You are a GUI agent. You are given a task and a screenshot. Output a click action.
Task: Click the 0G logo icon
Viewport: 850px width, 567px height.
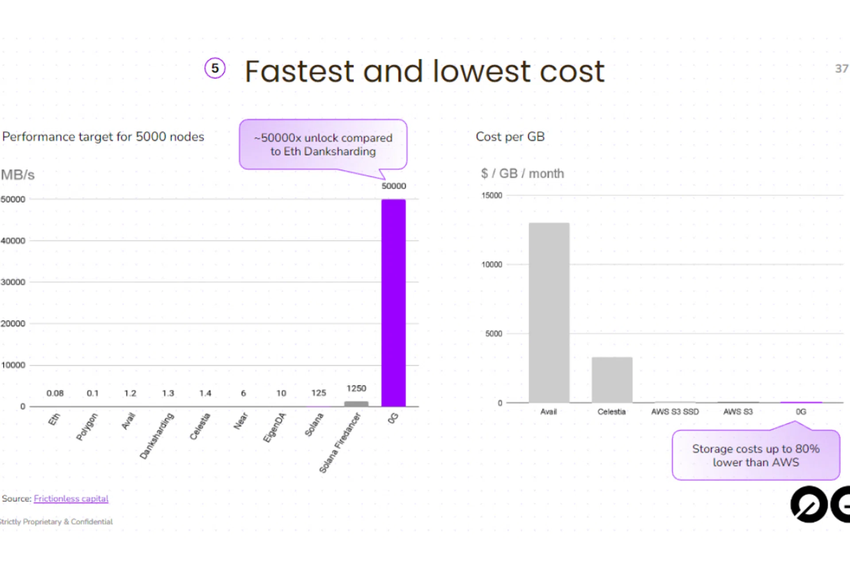[809, 504]
